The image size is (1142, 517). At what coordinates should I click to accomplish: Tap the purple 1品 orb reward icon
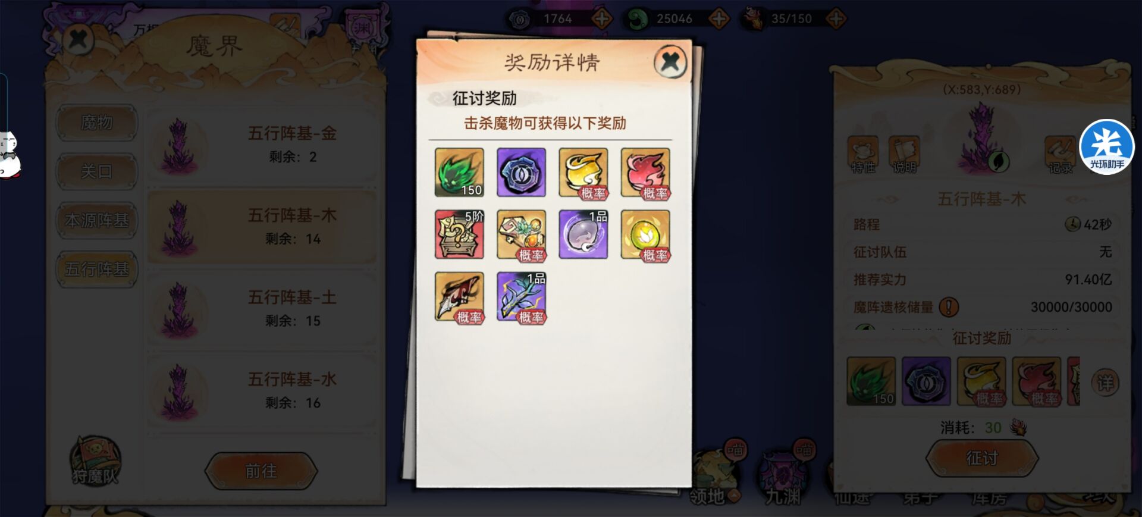point(583,234)
